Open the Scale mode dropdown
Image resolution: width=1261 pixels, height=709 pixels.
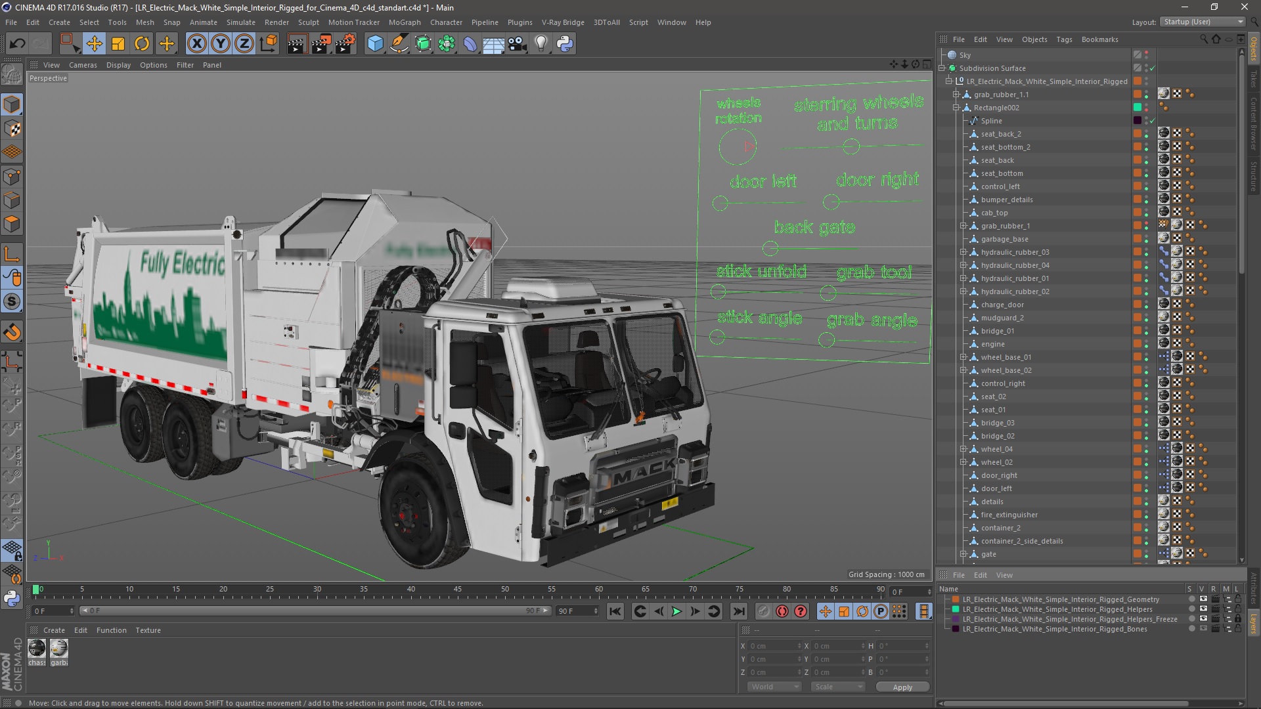pos(838,687)
